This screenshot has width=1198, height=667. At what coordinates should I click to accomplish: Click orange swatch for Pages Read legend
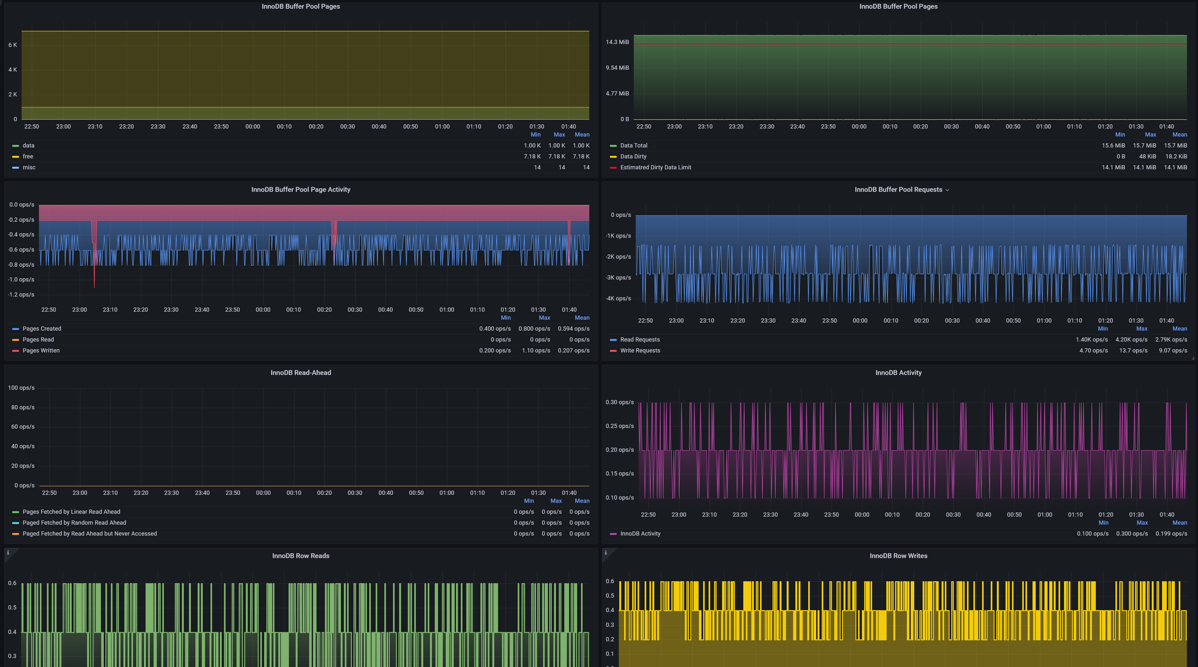15,340
